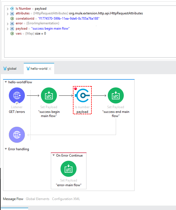Collapse the Error handling section

[x=6, y=149]
